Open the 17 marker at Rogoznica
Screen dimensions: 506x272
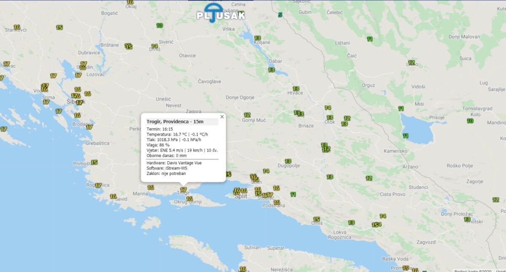click(x=98, y=185)
